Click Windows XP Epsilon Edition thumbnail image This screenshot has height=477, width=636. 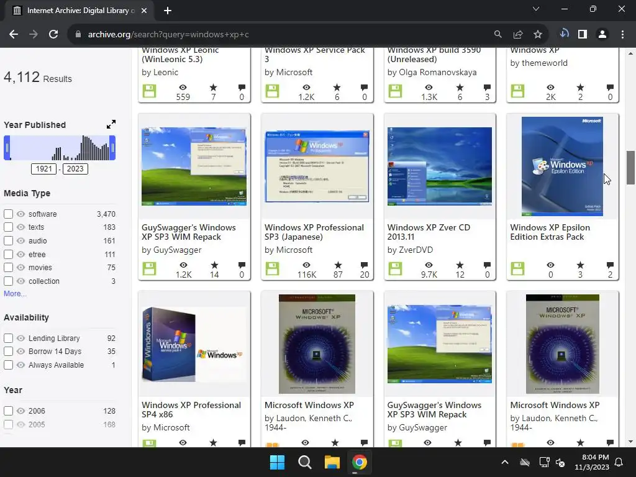[562, 166]
